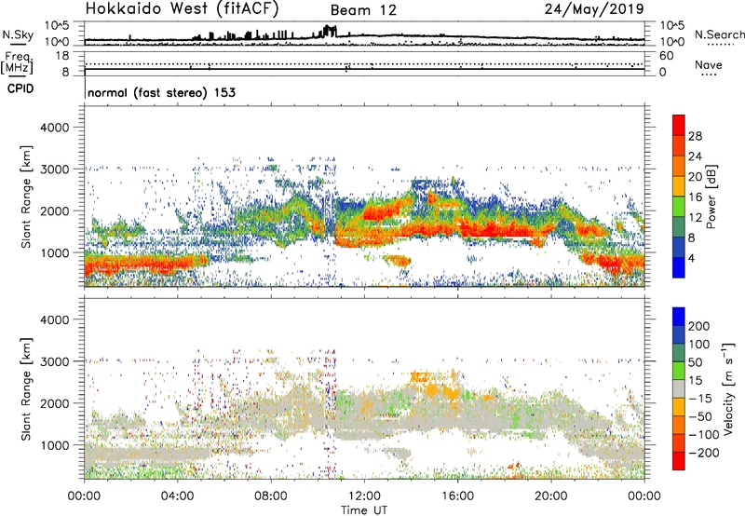Click the '-100' Velocity colorbar tick

pyautogui.click(x=704, y=434)
